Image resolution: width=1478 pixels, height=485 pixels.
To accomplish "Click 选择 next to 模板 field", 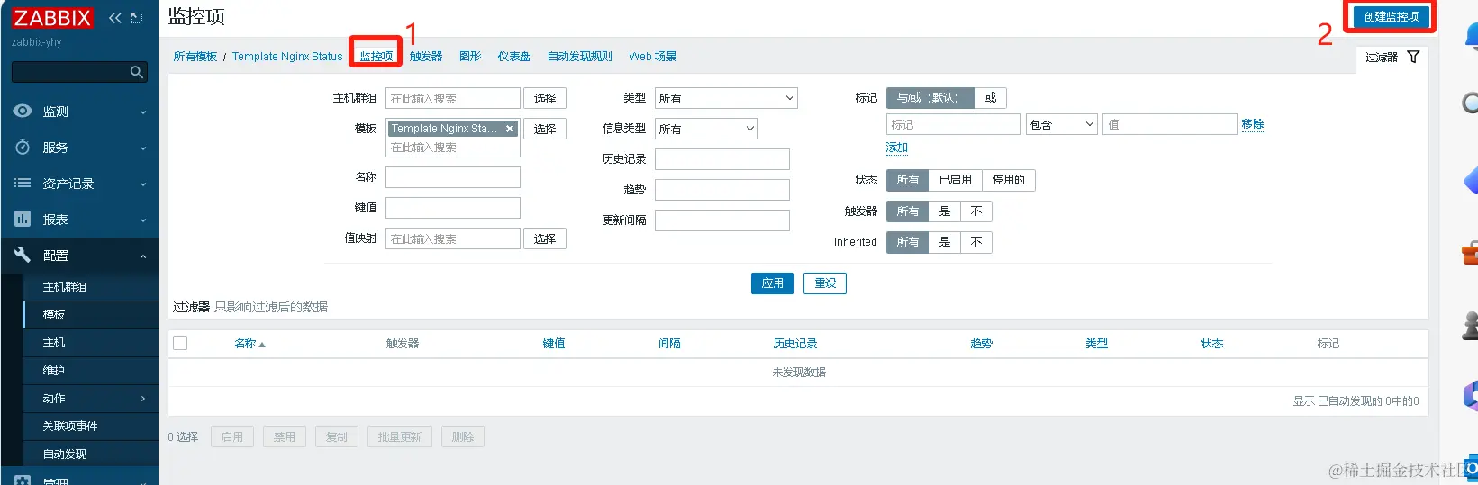I will coord(545,130).
